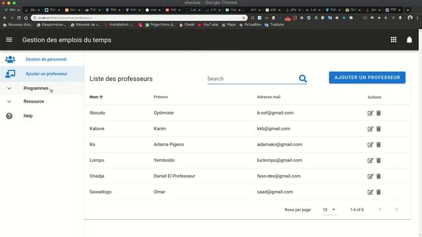Viewport: 422px width, 237px height.
Task: Open the Actualités bookmark
Action: (x=250, y=24)
